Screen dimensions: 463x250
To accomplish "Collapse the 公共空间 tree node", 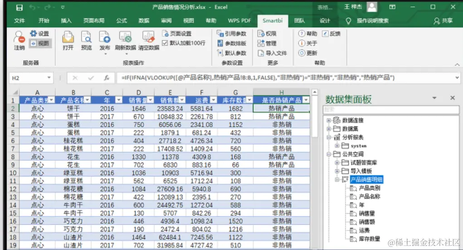I will coord(329,154).
